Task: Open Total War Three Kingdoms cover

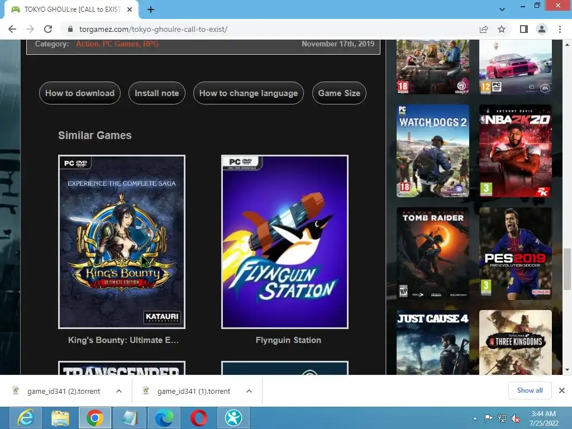Action: 516,342
